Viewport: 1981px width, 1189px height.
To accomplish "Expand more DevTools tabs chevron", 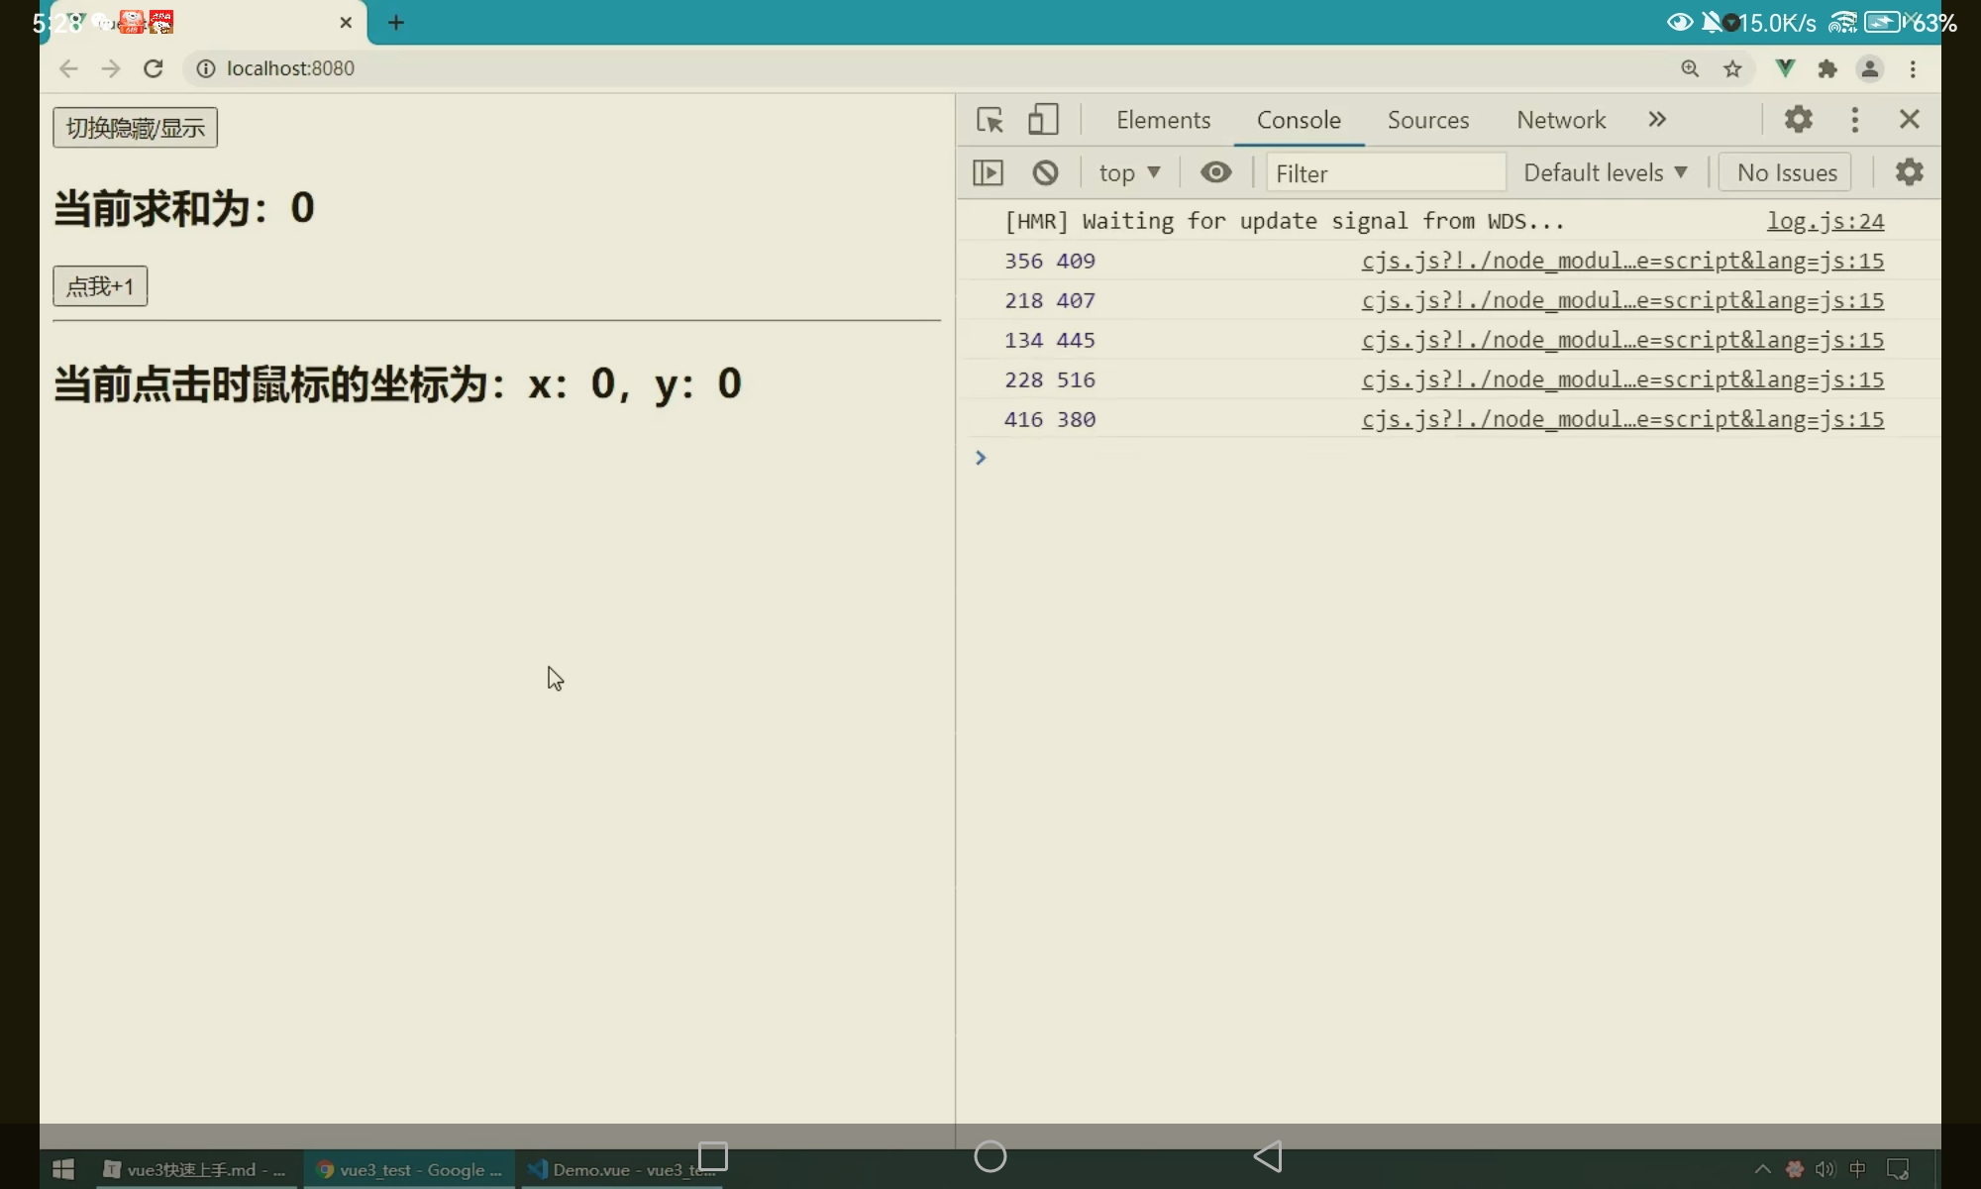I will 1657,120.
